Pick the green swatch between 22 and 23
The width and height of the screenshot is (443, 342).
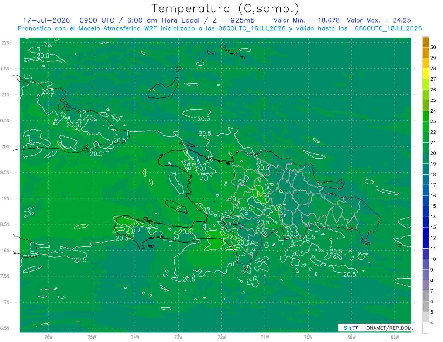point(426,127)
